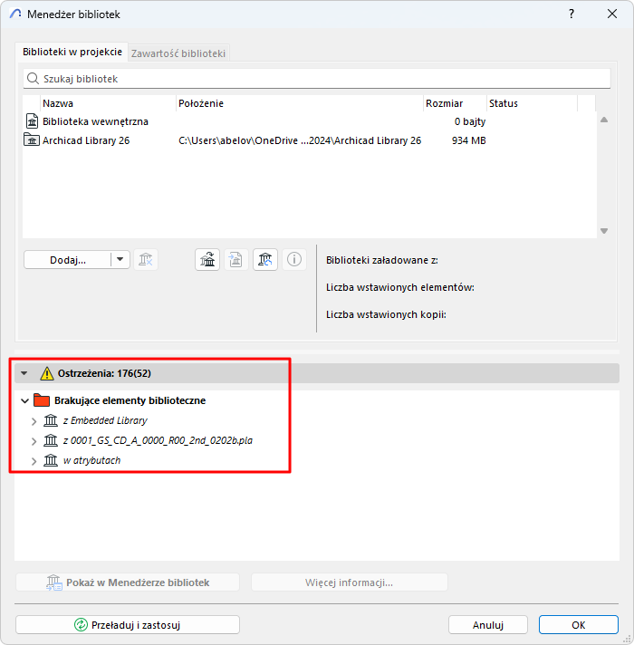Switch to Zawartość biblioteki tab
The image size is (634, 645).
[178, 53]
